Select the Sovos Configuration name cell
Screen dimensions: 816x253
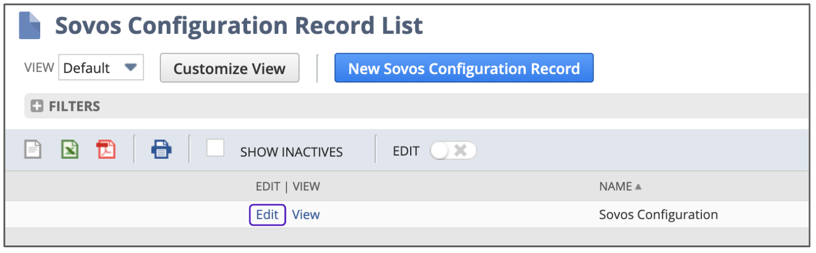(x=658, y=215)
